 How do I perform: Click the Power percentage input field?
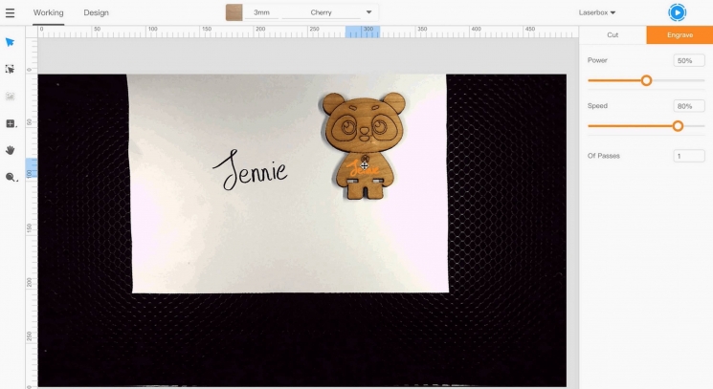pyautogui.click(x=689, y=60)
